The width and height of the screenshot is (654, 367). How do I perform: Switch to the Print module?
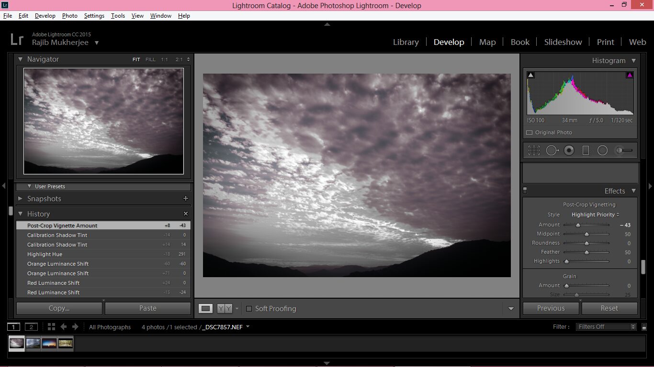pyautogui.click(x=605, y=42)
